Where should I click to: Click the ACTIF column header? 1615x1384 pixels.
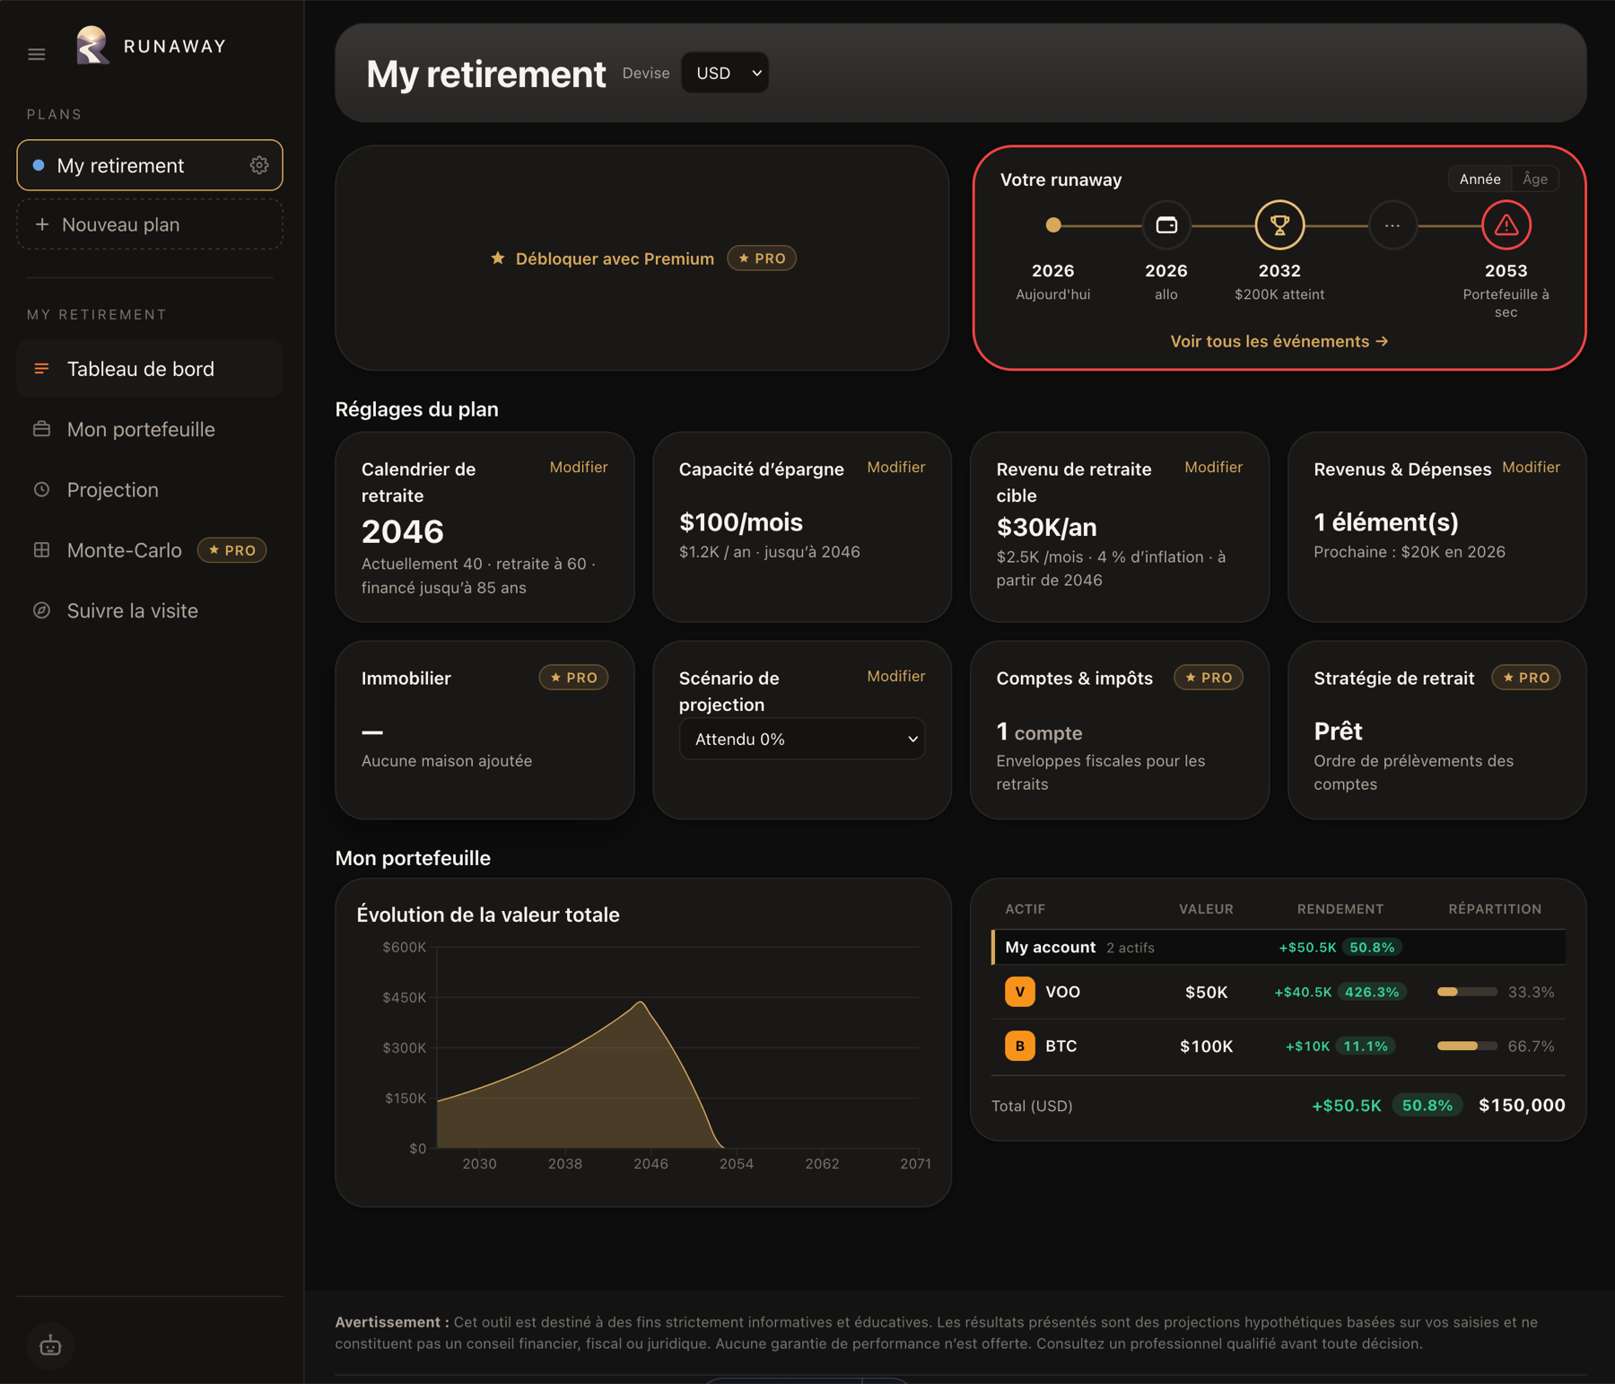(1025, 909)
